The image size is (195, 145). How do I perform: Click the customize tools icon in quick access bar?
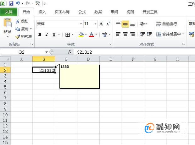(x=38, y=3)
